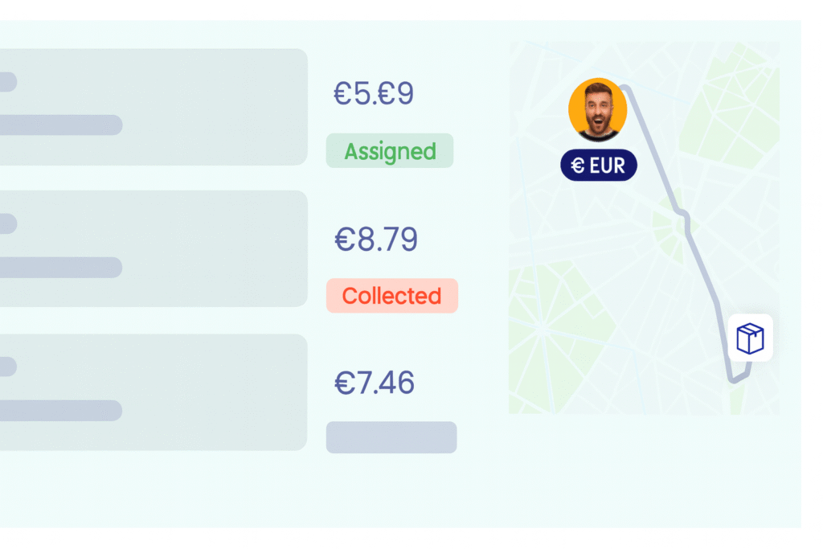Click the route bend at map center

pyautogui.click(x=683, y=215)
